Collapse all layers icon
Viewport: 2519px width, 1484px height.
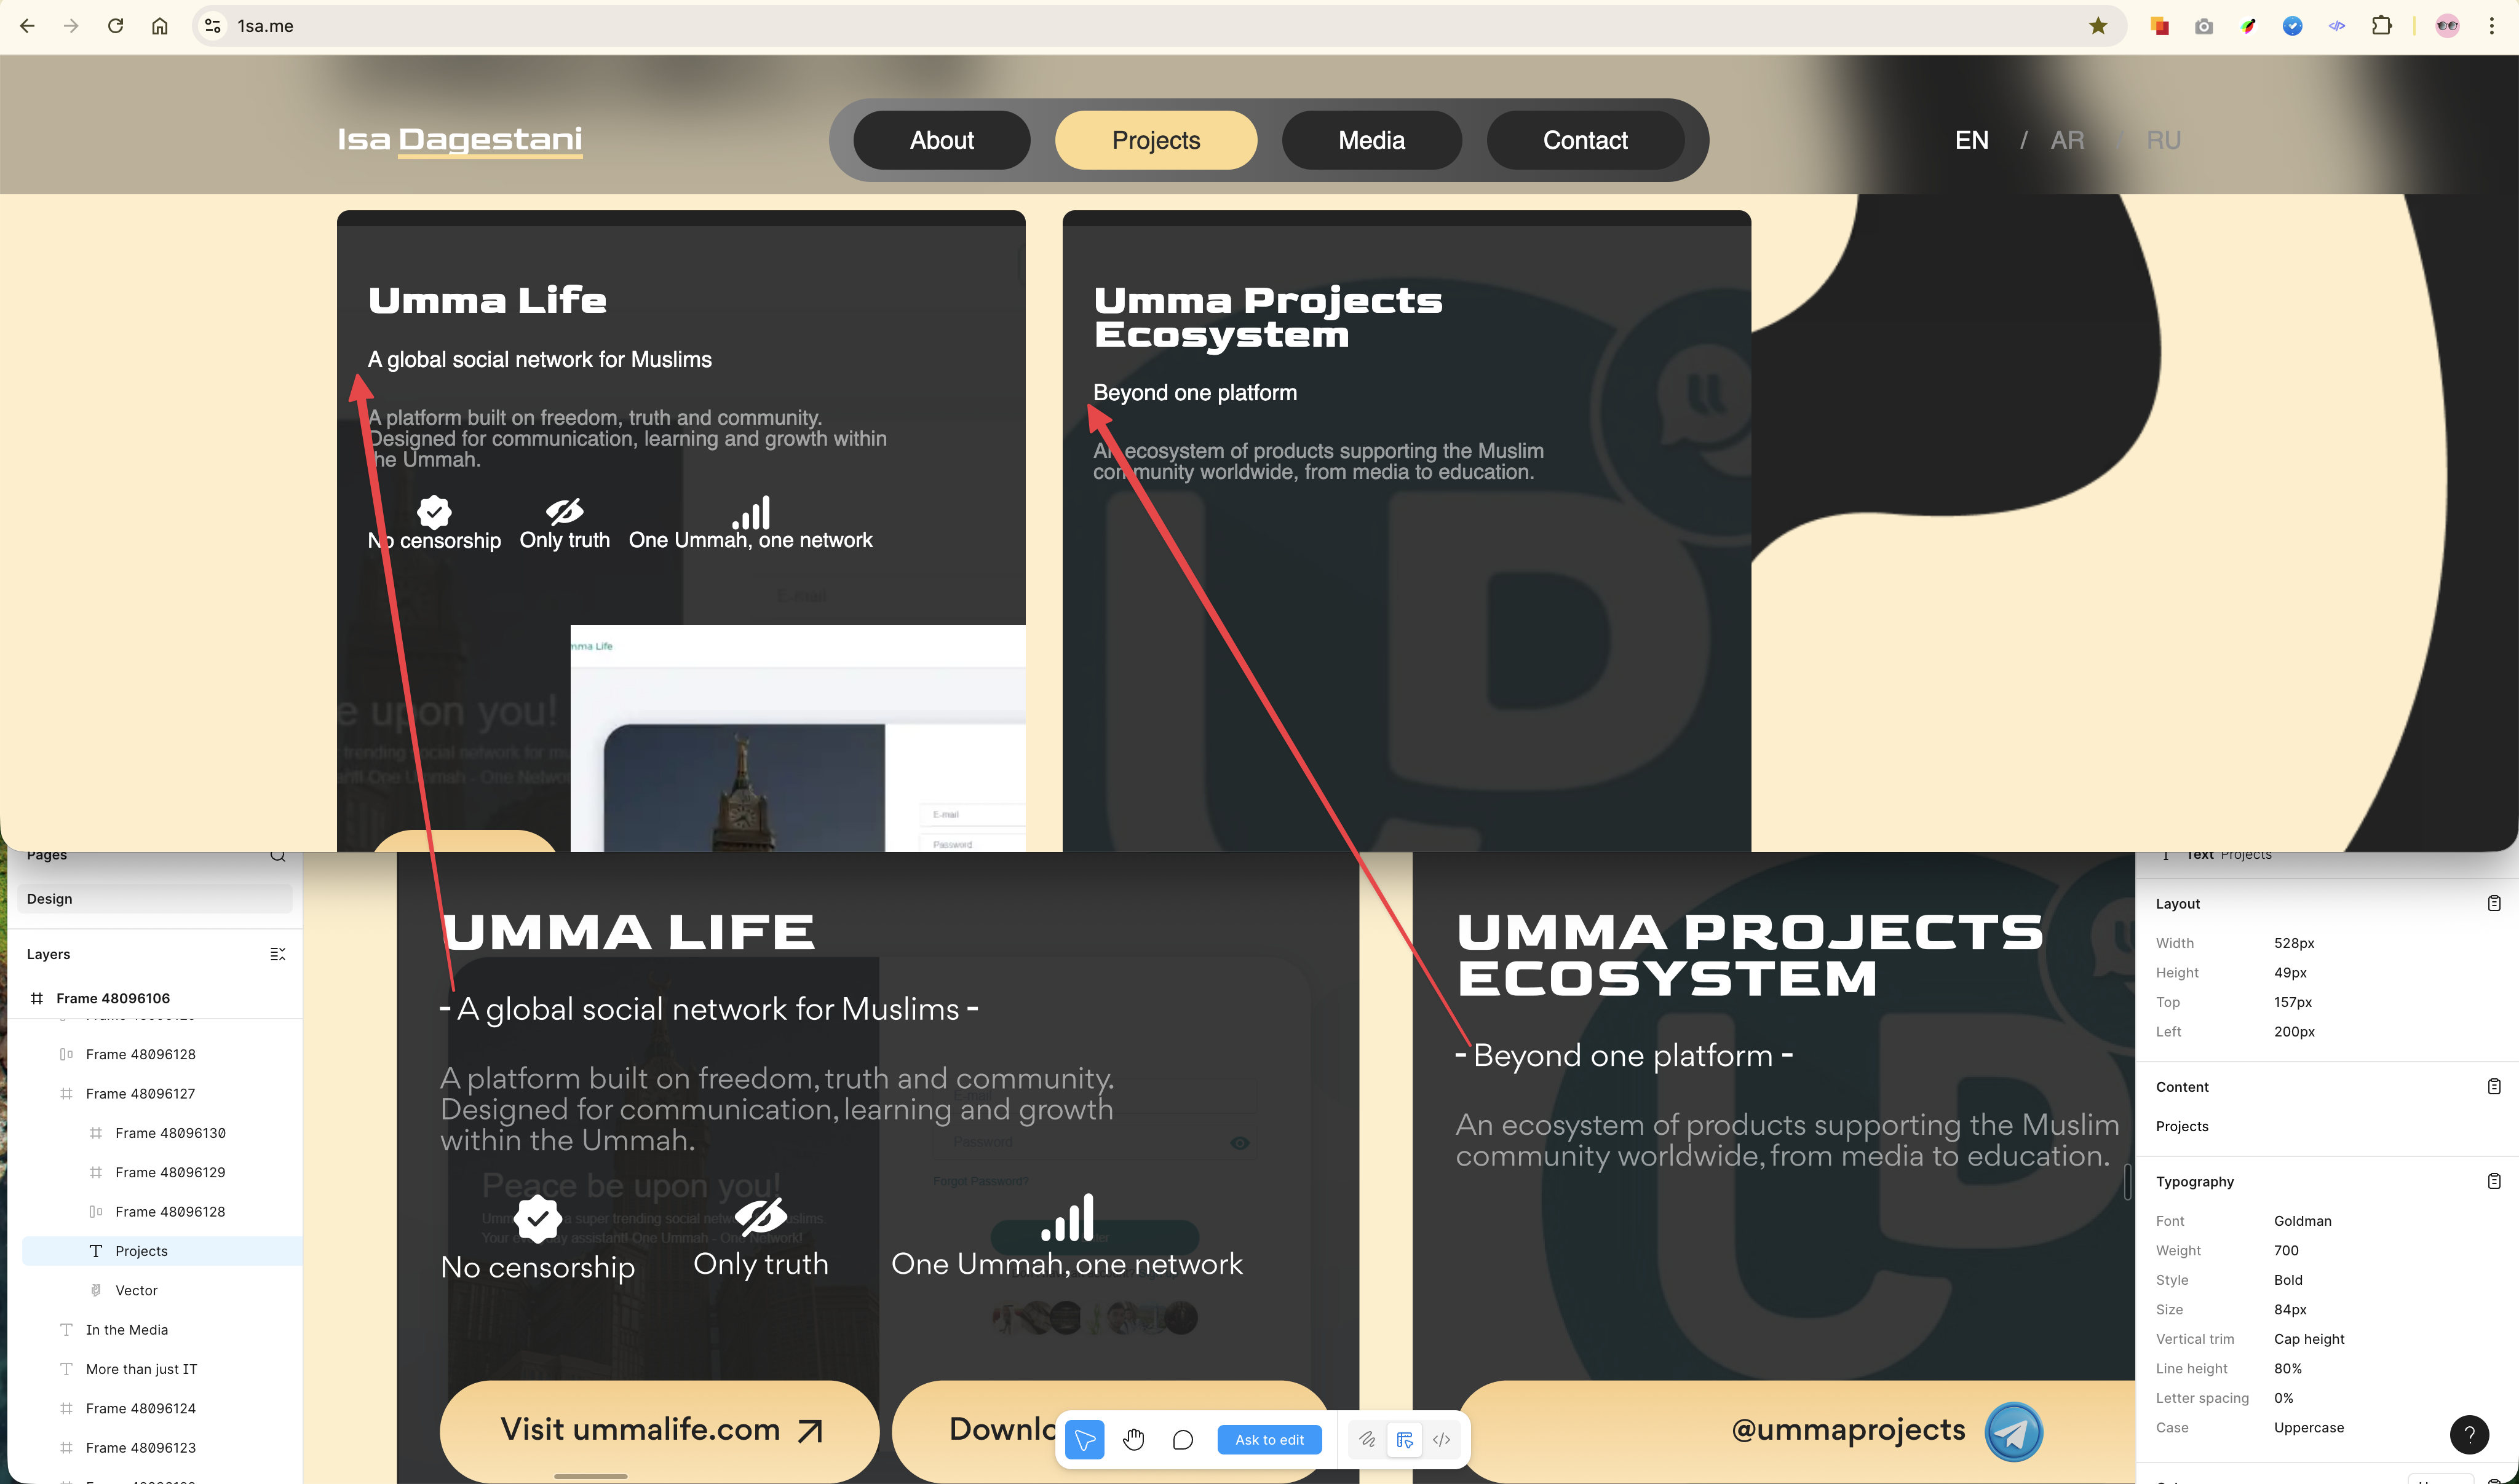[x=278, y=954]
